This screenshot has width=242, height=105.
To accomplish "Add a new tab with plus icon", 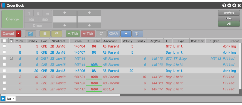I will point(3,99).
